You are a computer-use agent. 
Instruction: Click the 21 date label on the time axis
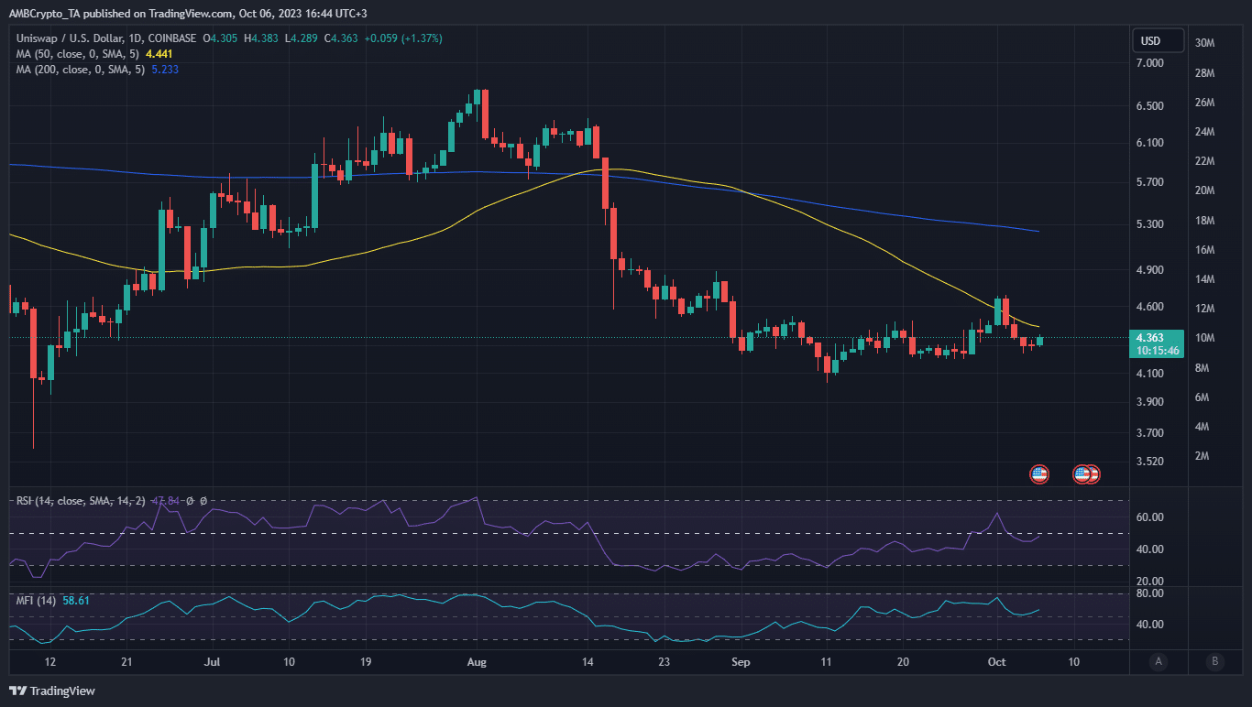coord(127,661)
